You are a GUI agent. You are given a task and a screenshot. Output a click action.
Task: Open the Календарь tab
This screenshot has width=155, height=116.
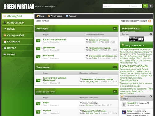pos(18,42)
